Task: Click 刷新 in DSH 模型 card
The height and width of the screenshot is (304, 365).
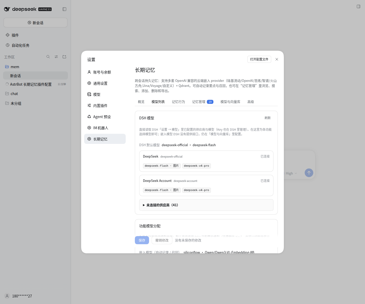Action: [268, 118]
